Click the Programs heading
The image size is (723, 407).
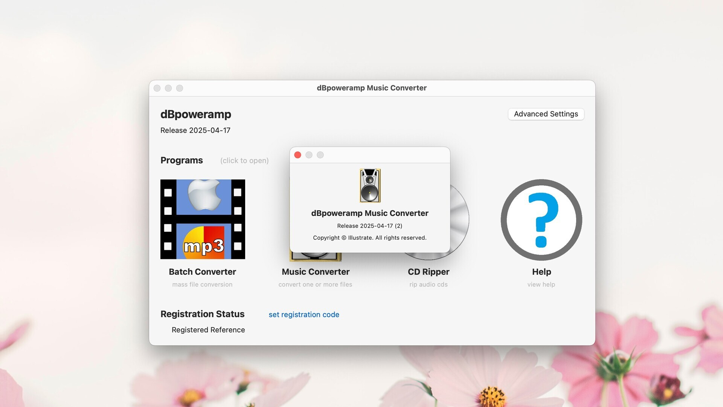tap(182, 160)
